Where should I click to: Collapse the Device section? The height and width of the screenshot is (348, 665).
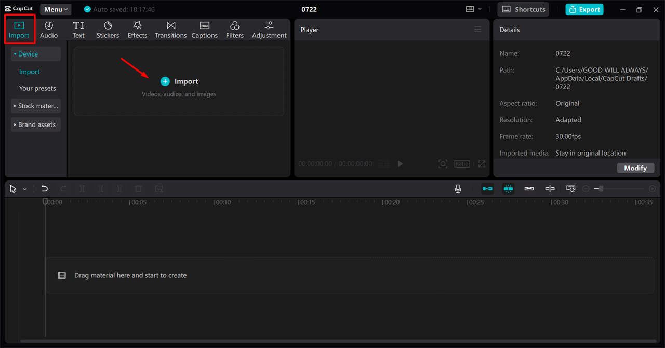(36, 54)
